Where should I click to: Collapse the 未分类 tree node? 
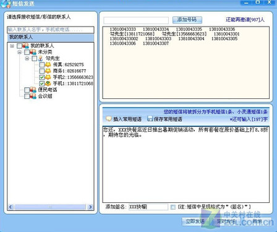pos(19,52)
